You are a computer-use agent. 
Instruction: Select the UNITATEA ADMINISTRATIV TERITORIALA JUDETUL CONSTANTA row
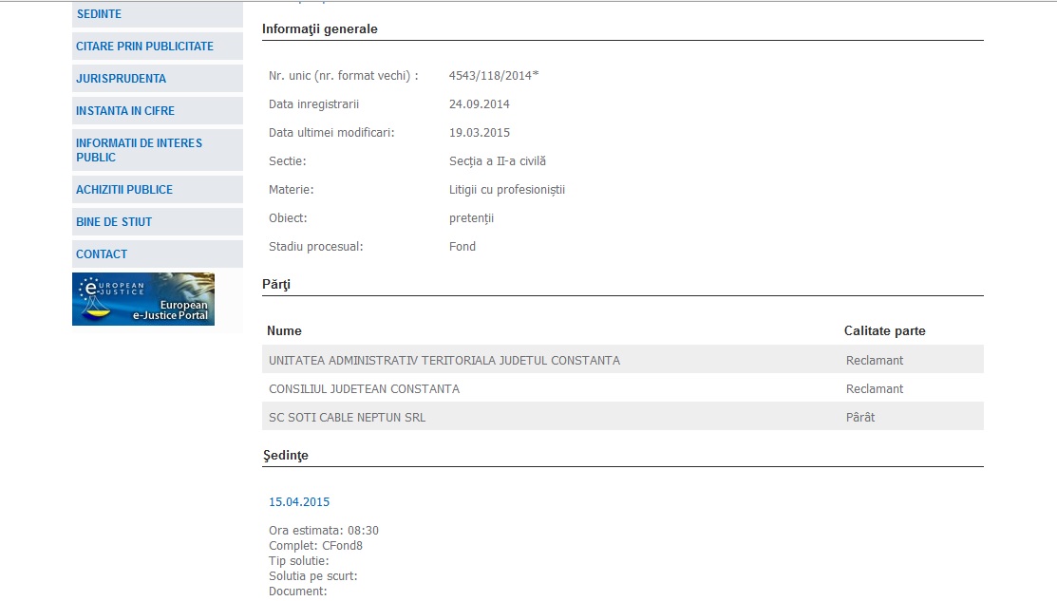(444, 361)
